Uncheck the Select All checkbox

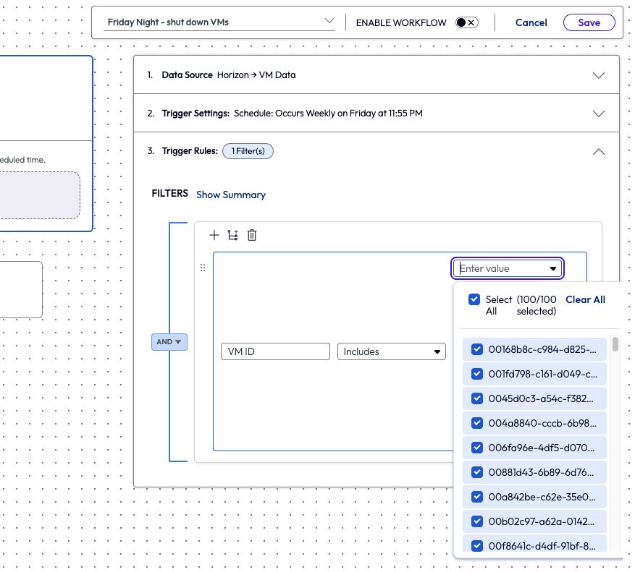point(474,299)
